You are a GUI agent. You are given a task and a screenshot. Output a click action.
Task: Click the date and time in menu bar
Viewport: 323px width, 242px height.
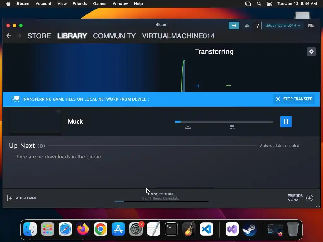point(297,4)
